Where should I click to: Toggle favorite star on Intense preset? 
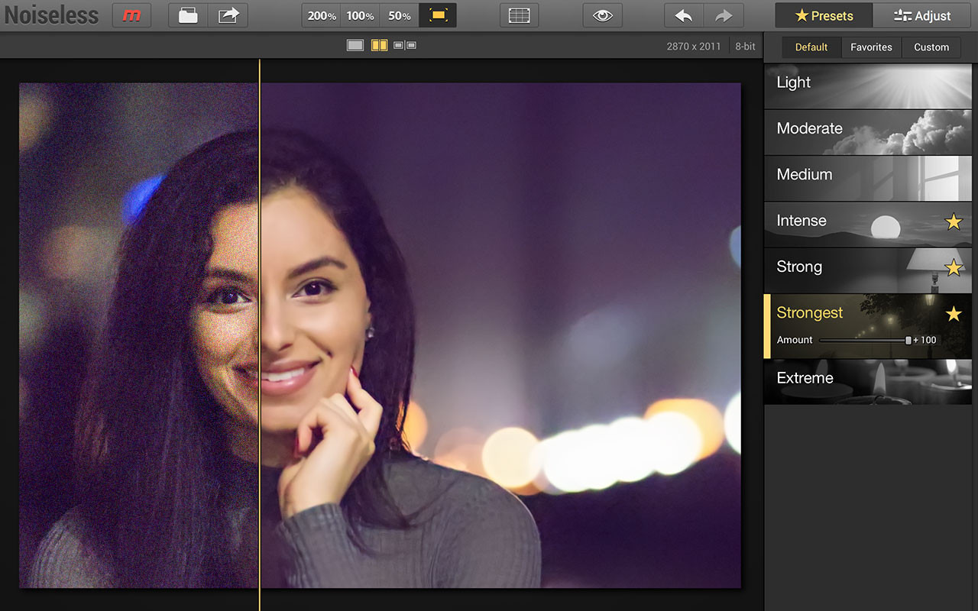(954, 221)
